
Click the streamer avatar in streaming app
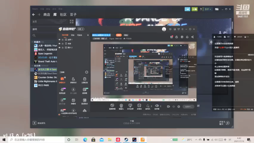tap(164, 29)
